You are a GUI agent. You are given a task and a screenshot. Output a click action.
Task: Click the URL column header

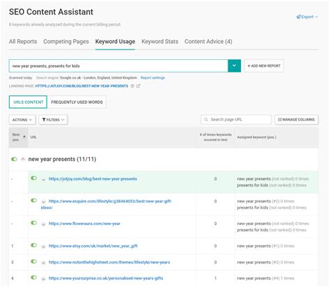coord(33,137)
